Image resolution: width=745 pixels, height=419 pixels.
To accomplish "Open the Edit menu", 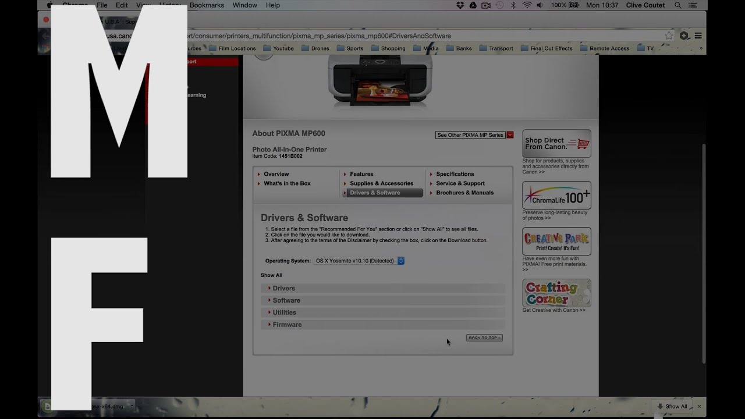I will (122, 5).
